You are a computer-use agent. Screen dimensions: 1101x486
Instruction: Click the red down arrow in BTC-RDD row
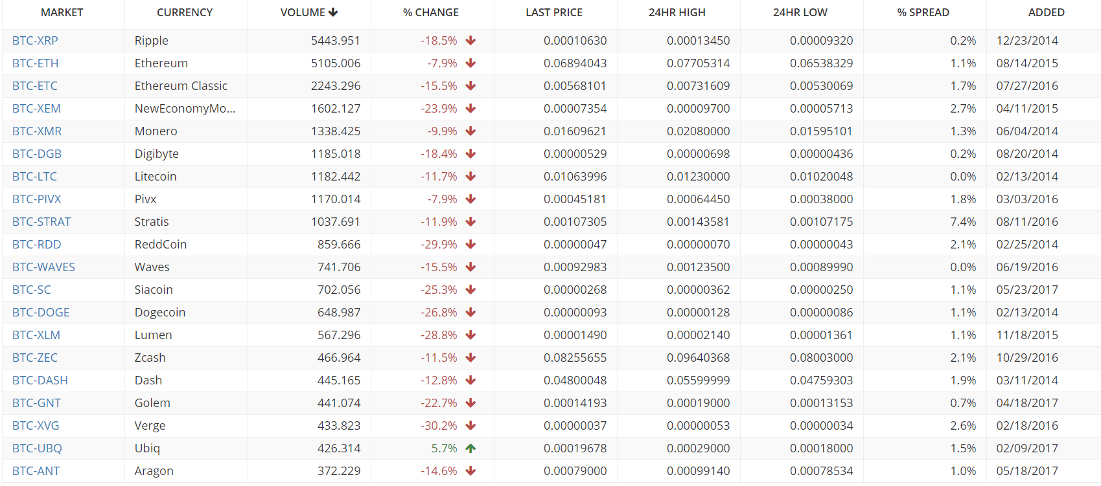470,245
